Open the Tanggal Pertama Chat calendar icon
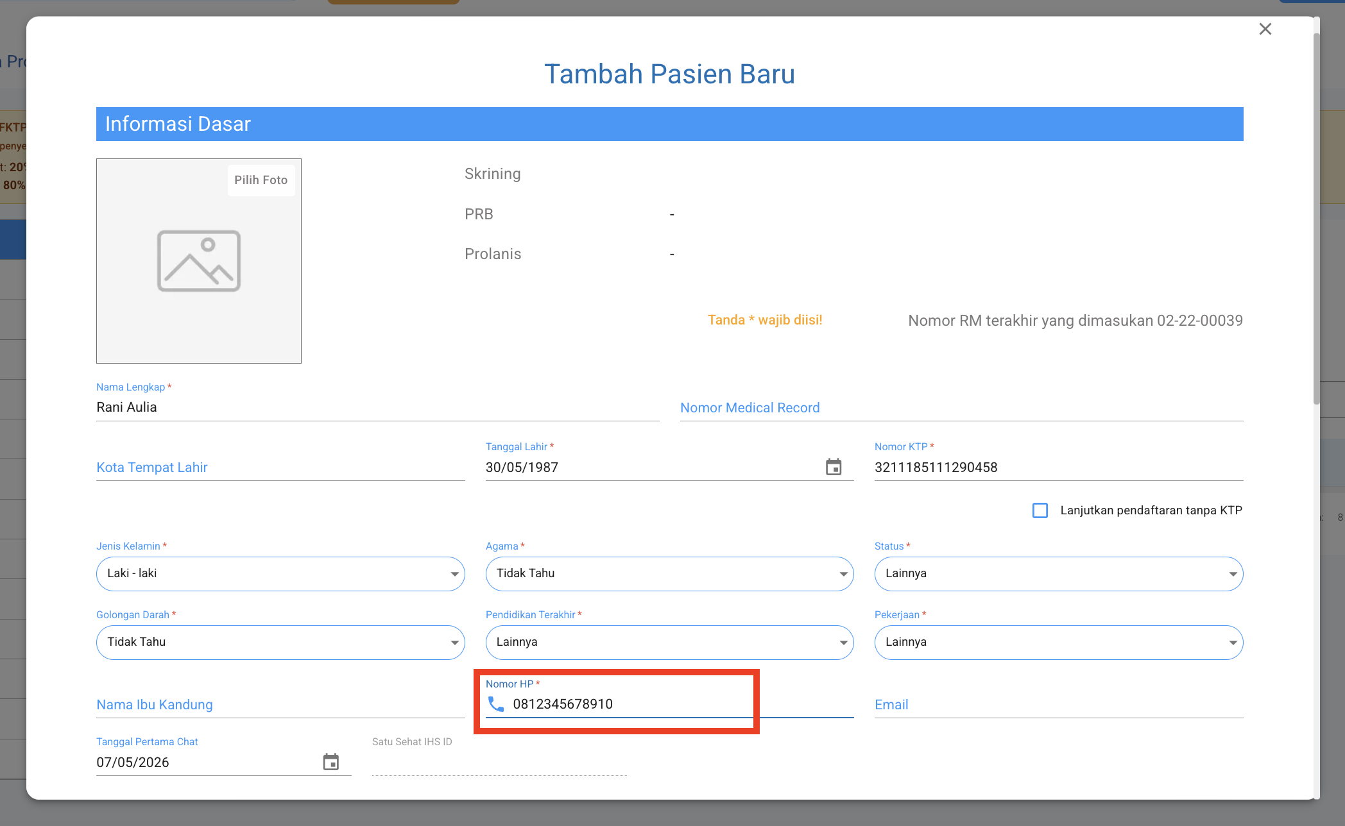Screen dimensions: 1345x826 click(330, 762)
